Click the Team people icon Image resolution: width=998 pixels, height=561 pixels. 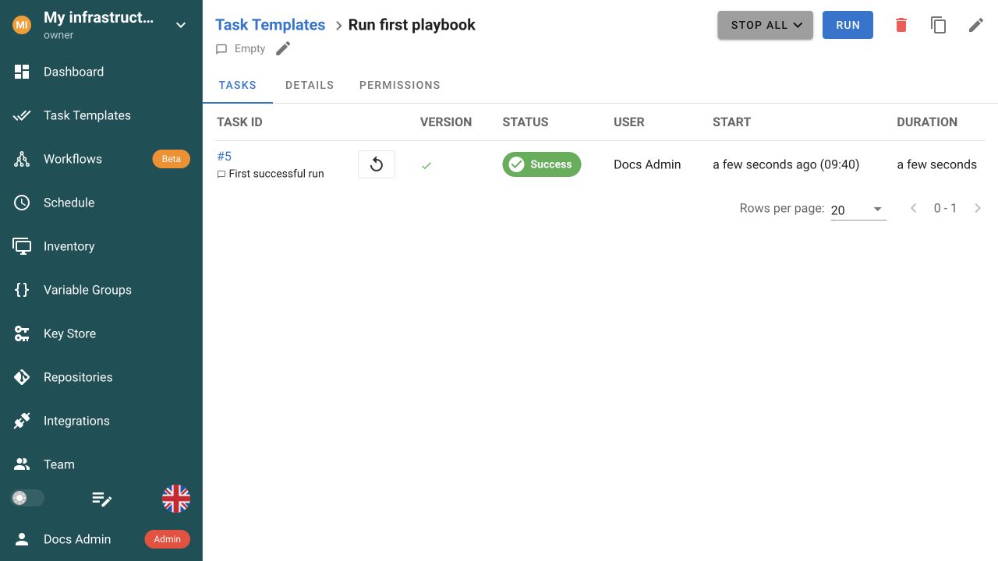(x=22, y=464)
